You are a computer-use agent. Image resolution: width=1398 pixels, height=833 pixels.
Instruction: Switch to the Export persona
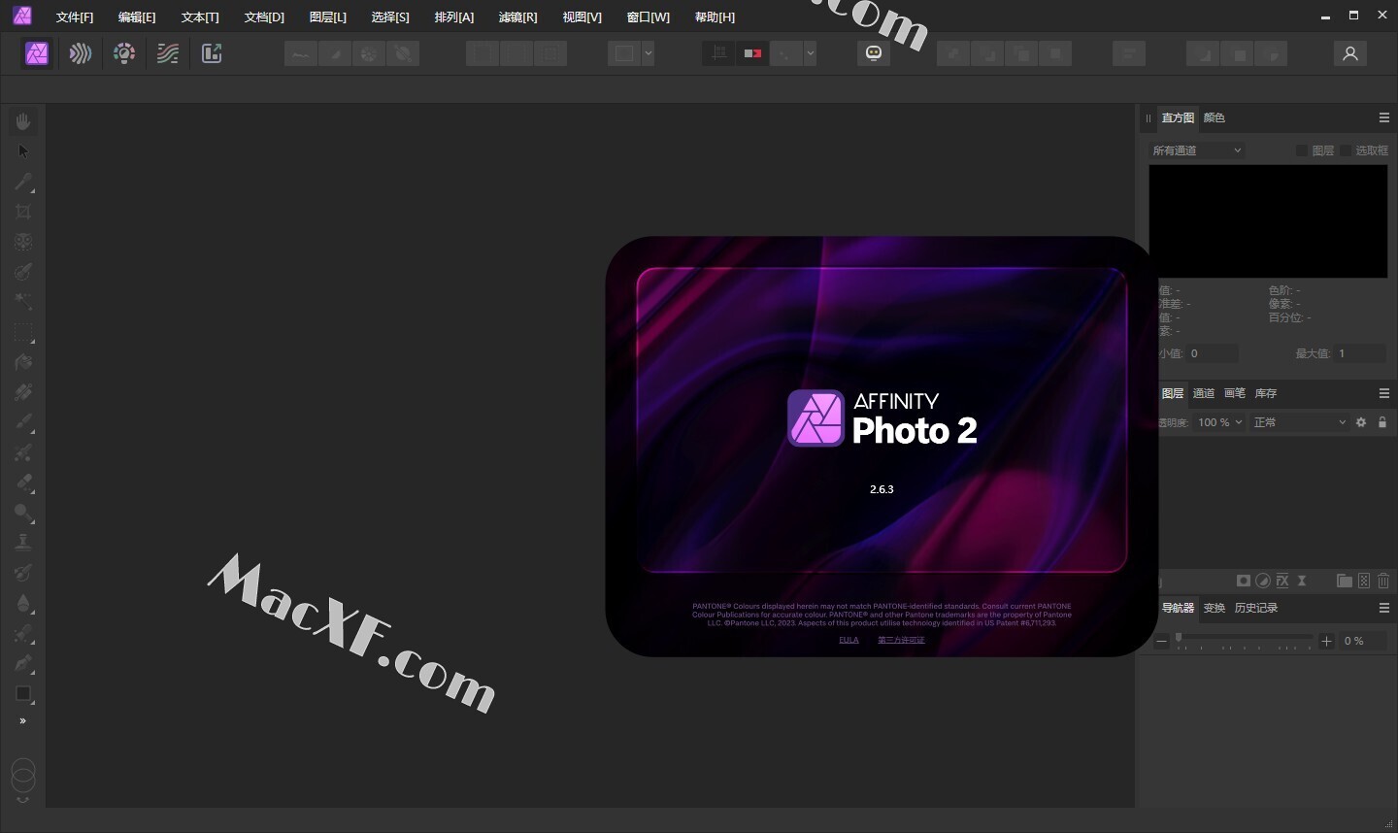pyautogui.click(x=212, y=53)
